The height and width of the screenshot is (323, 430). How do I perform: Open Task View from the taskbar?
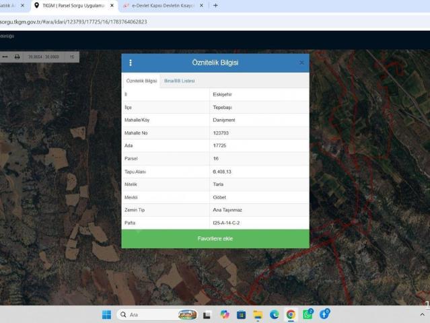pyautogui.click(x=207, y=315)
